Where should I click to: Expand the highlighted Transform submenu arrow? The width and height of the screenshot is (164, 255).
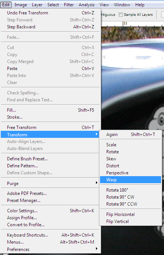click(x=96, y=134)
